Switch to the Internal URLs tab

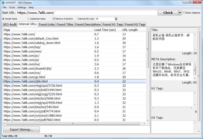click(28, 24)
